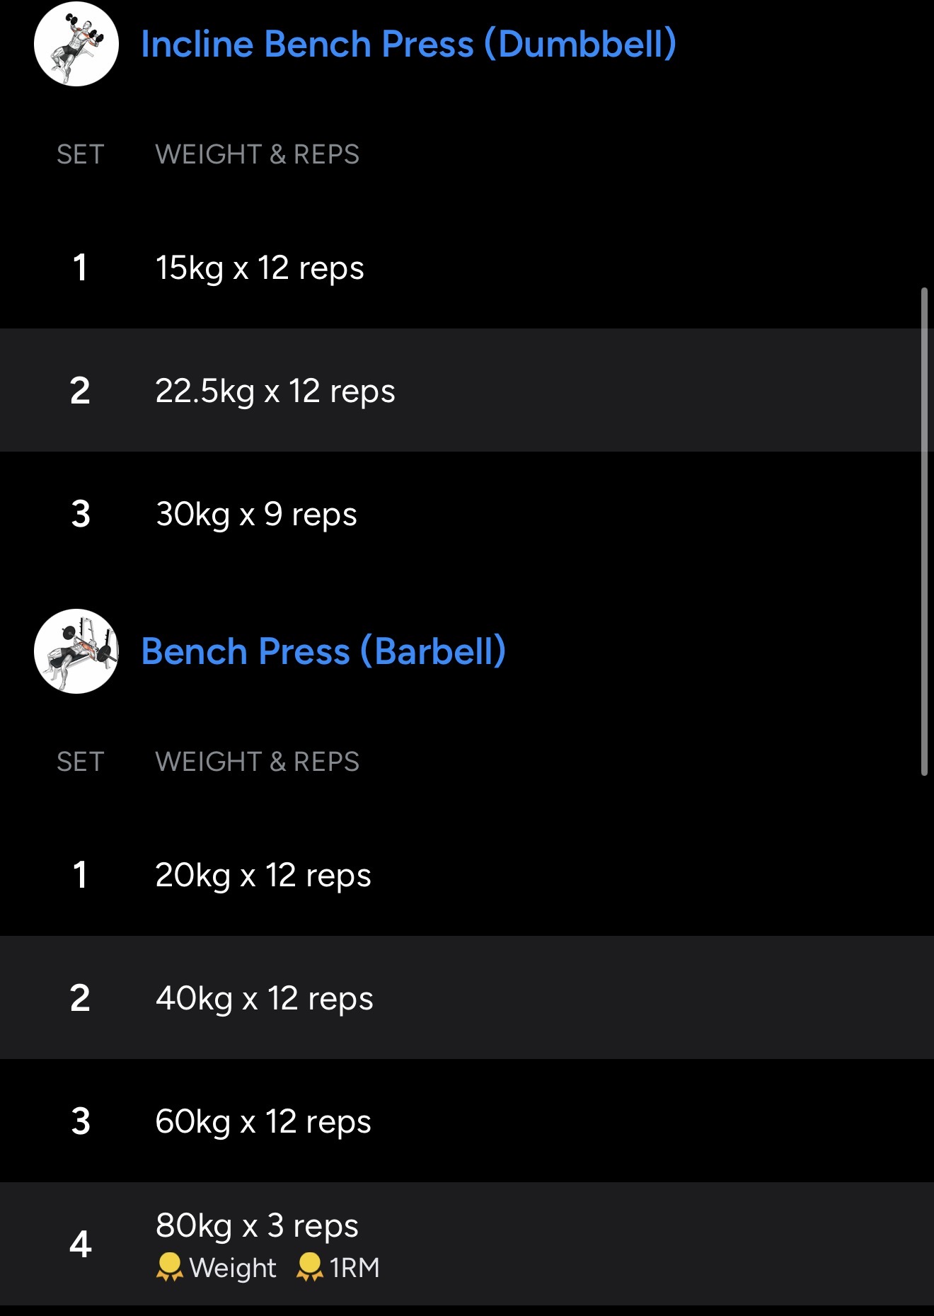
Task: Tap the 30kg x 9 reps set
Action: coord(256,515)
